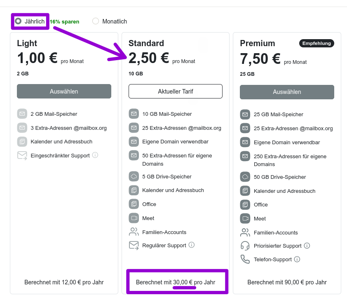Click Premium plan's 50 GB Drive-Speicher cloud icon
This screenshot has width=347, height=300.
245,177
